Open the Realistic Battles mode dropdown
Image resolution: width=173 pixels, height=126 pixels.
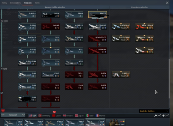coord(154,111)
